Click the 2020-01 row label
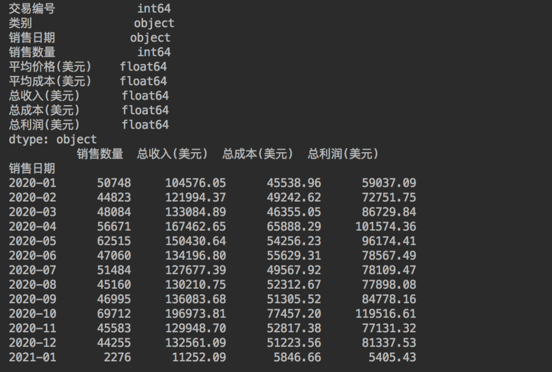The width and height of the screenshot is (552, 372). coord(32,183)
